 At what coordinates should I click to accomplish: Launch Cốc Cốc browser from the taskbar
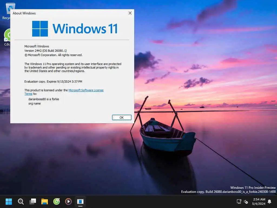point(57,201)
